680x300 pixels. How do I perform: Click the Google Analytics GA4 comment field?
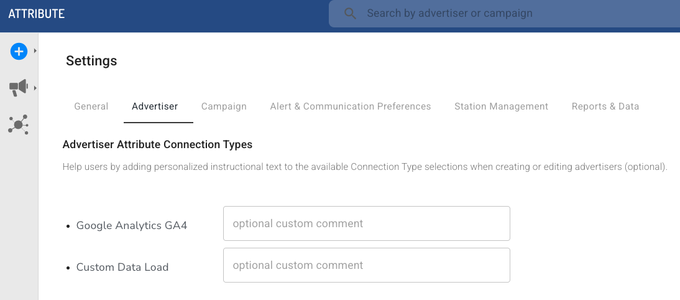pos(366,223)
